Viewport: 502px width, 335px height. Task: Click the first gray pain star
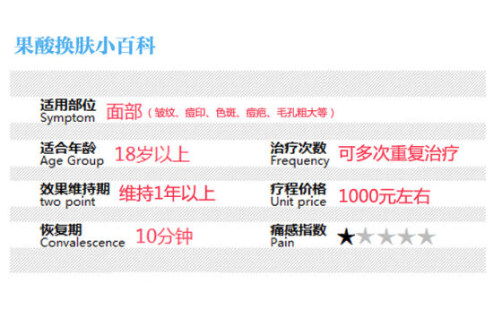[366, 236]
